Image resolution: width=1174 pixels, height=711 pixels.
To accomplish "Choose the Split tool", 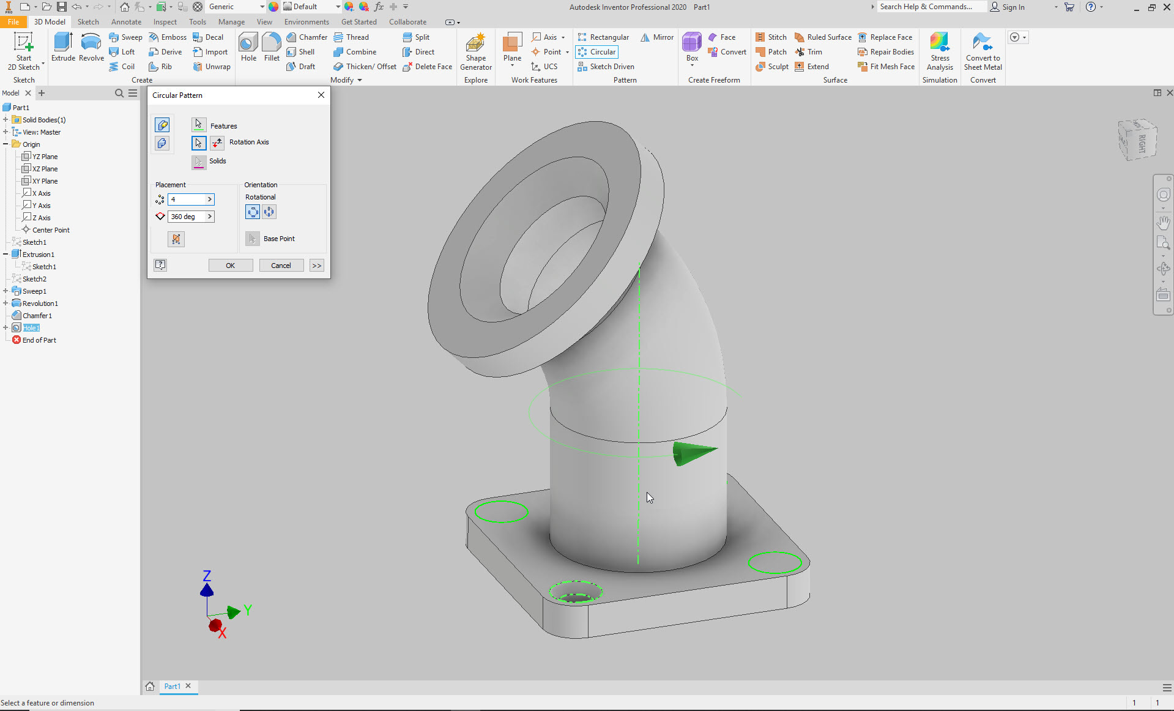I will click(x=416, y=37).
